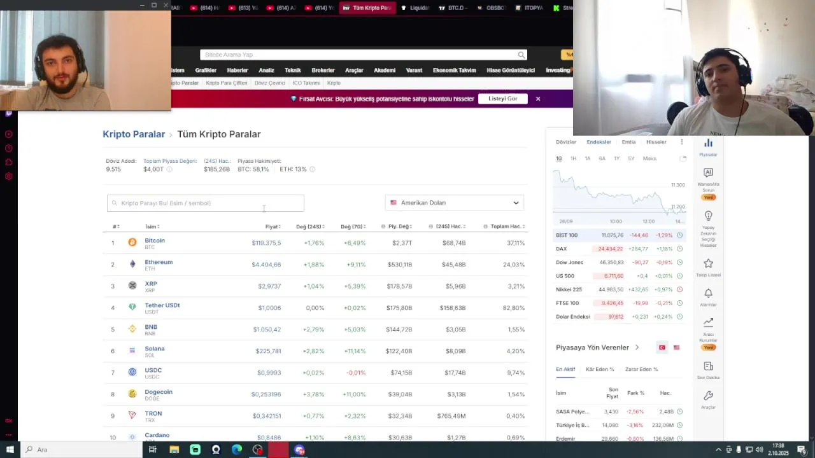Open the WarrenAI Sorun sidebar icon
815x458 pixels.
[708, 172]
